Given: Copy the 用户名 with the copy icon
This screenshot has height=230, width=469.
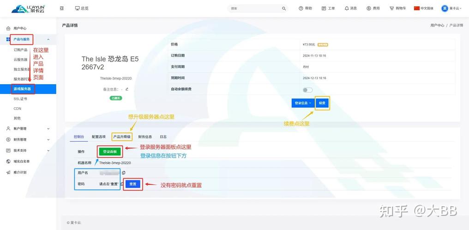Looking at the screenshot, I should click(124, 173).
